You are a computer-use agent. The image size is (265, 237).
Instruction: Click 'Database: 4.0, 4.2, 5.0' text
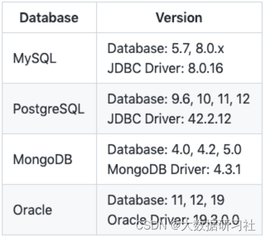(x=174, y=149)
